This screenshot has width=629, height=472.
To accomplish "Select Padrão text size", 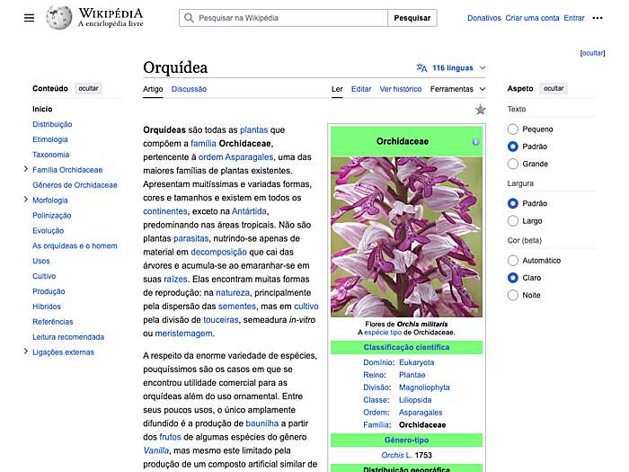I will coord(513,147).
